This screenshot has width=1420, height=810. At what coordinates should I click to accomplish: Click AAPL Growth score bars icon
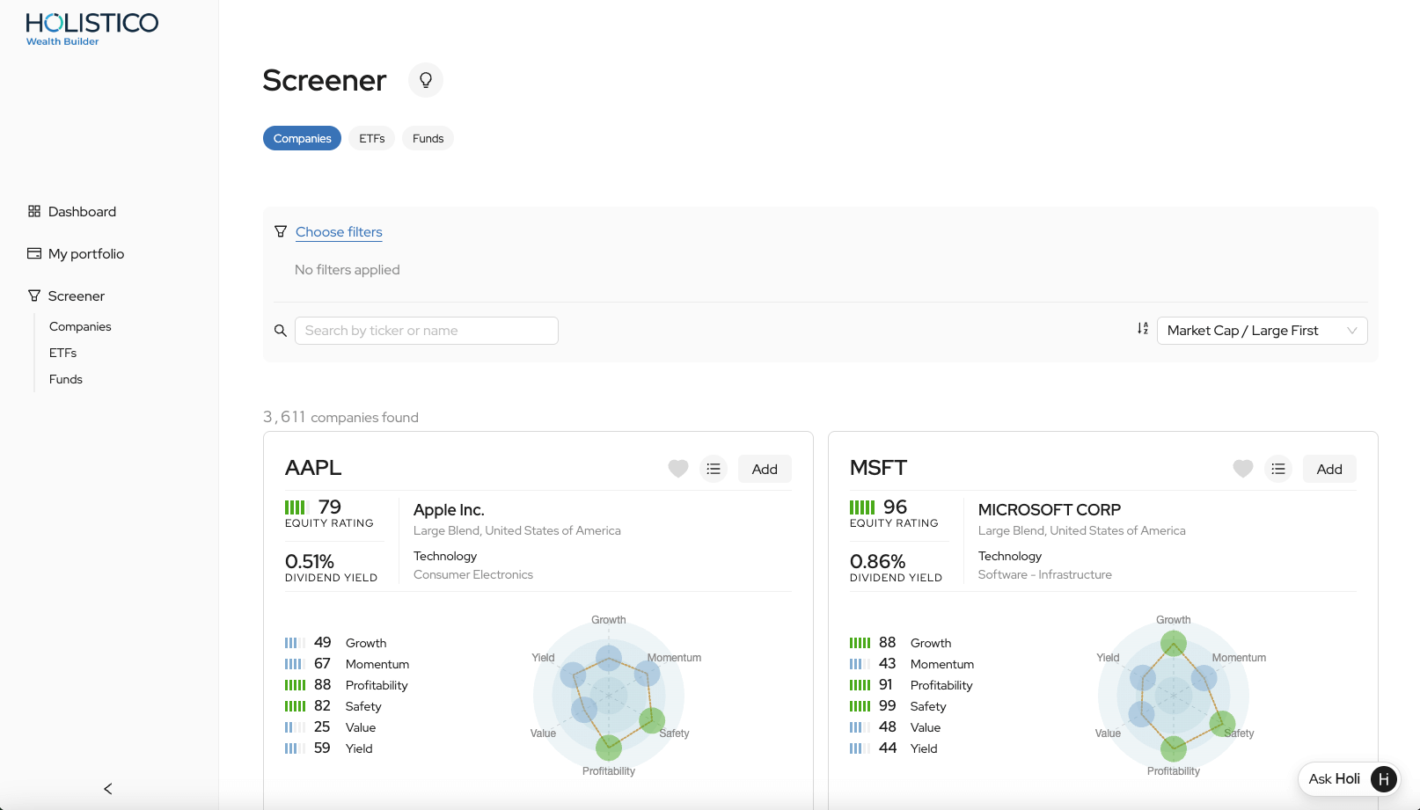(x=296, y=643)
